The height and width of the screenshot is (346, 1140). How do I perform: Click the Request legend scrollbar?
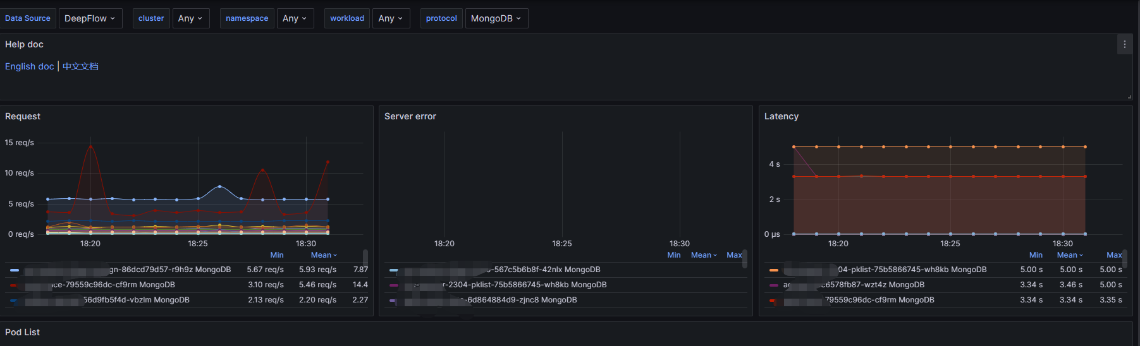(x=365, y=259)
